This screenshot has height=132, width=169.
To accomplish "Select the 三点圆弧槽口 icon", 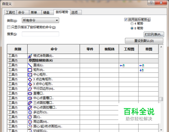I will 30,103.
